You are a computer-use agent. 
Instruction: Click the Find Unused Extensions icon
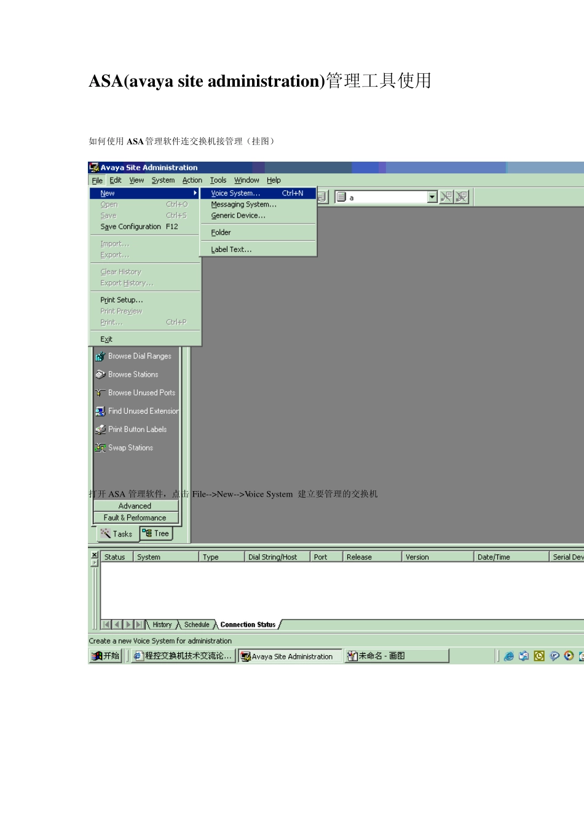100,411
